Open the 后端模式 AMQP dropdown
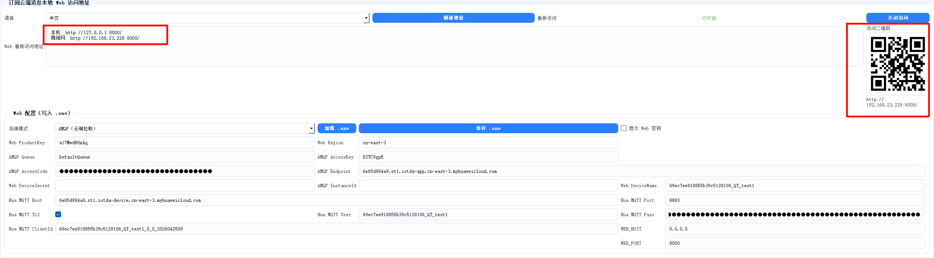Screen dimensions: 934x258 [185, 128]
